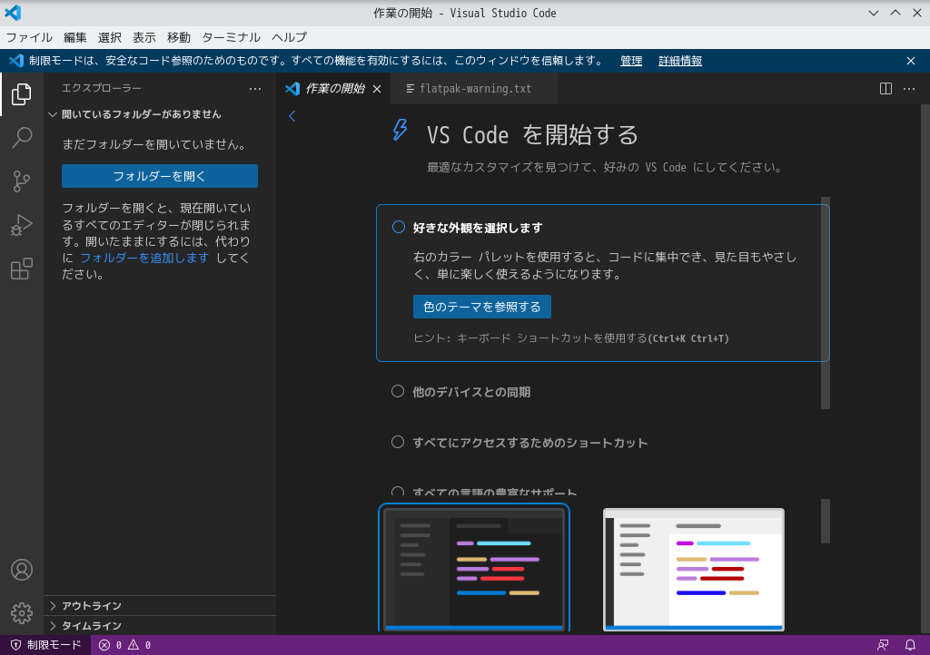This screenshot has height=655, width=930.
Task: Click the VS Code を開始する heading
Action: point(532,135)
